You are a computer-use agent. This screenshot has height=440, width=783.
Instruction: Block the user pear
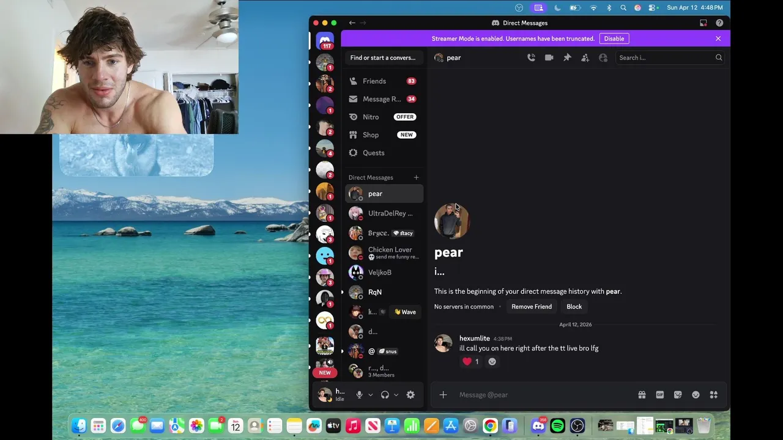click(574, 307)
